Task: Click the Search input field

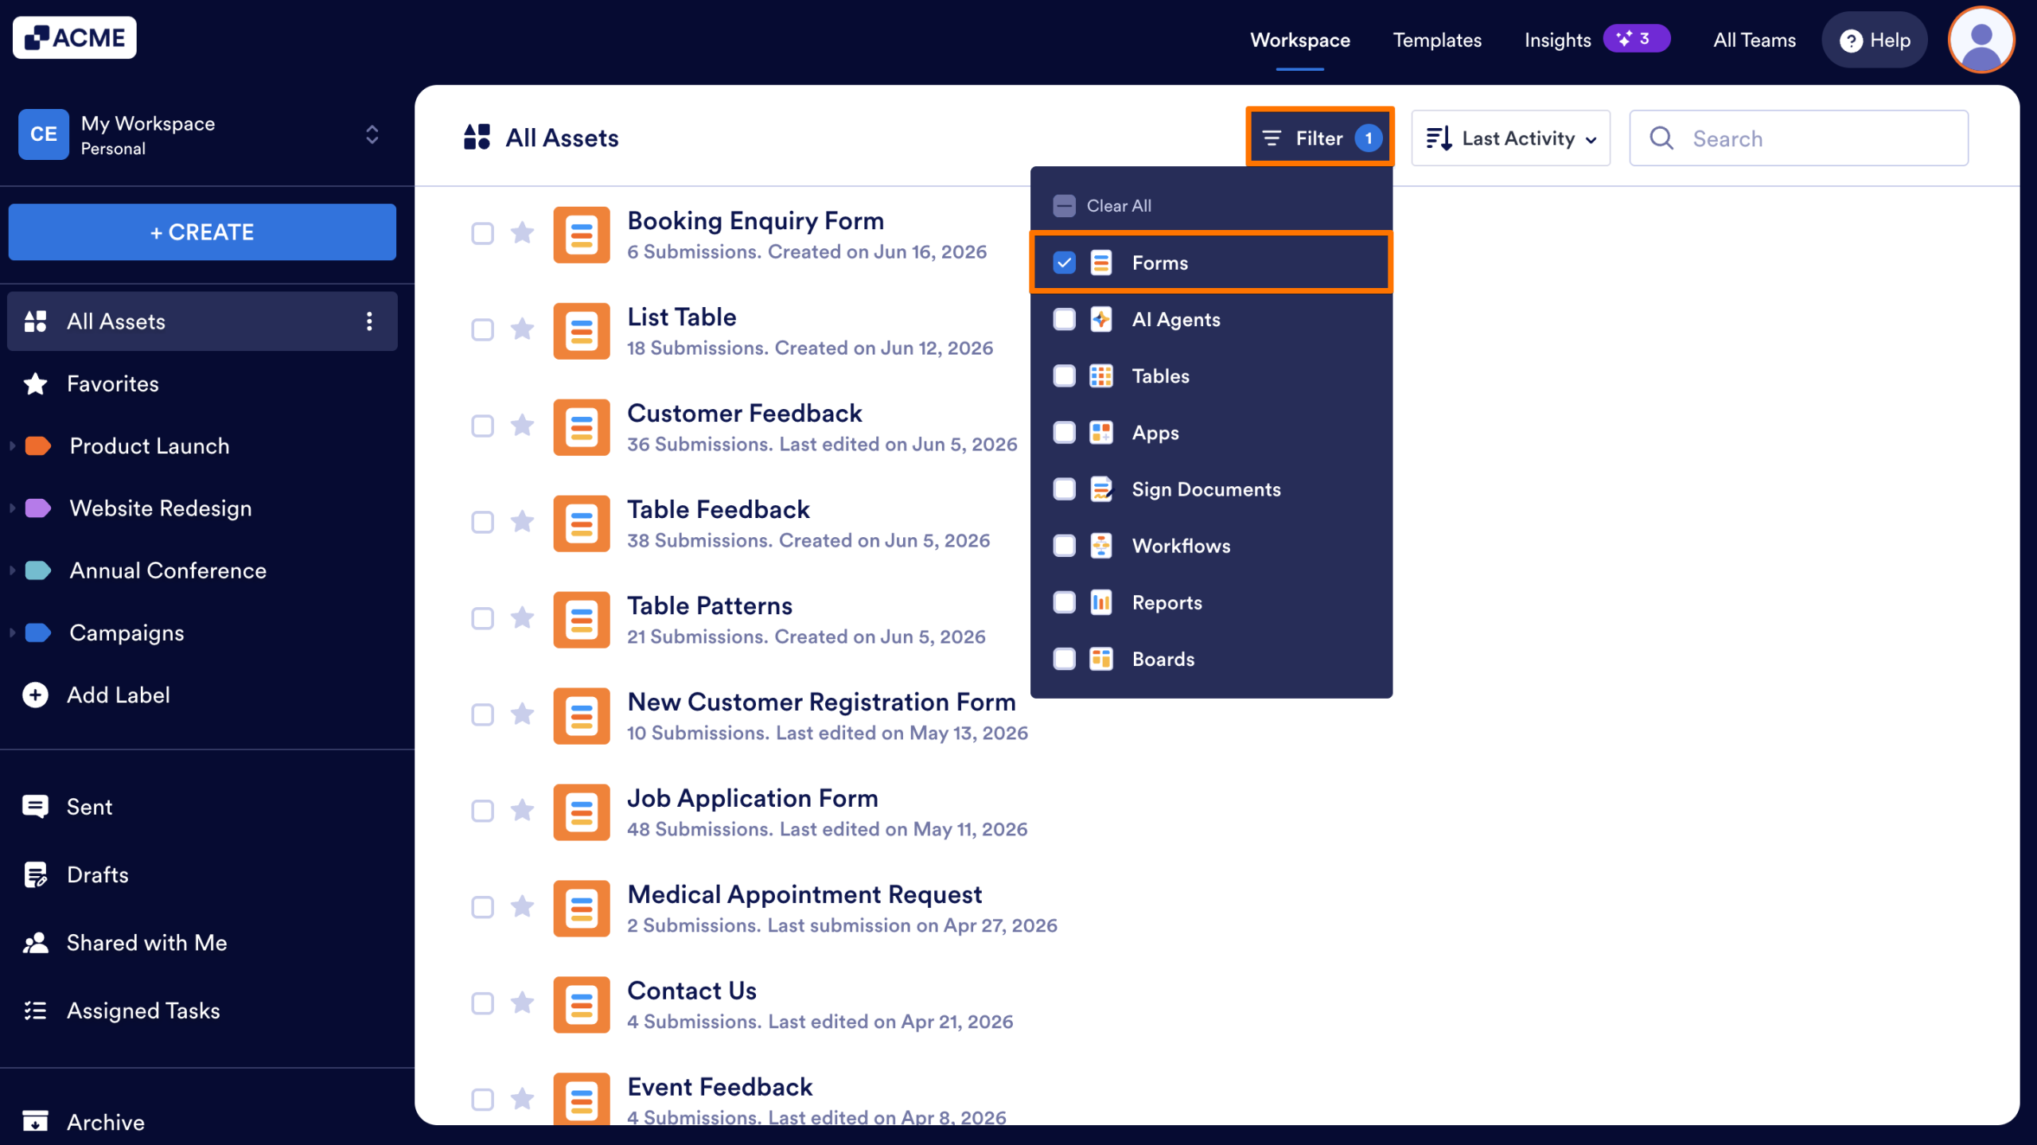Action: (1799, 138)
